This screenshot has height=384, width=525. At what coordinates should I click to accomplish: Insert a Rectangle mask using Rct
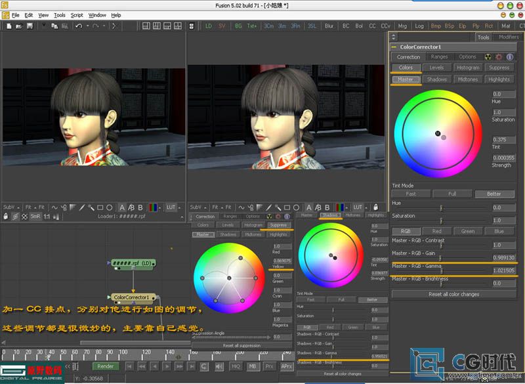pos(489,26)
